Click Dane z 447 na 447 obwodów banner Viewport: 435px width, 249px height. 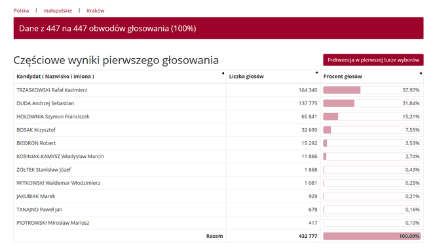(x=219, y=28)
